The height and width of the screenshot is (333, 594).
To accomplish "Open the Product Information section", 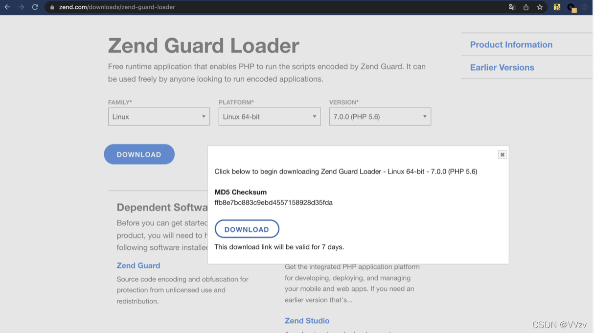I will 511,44.
